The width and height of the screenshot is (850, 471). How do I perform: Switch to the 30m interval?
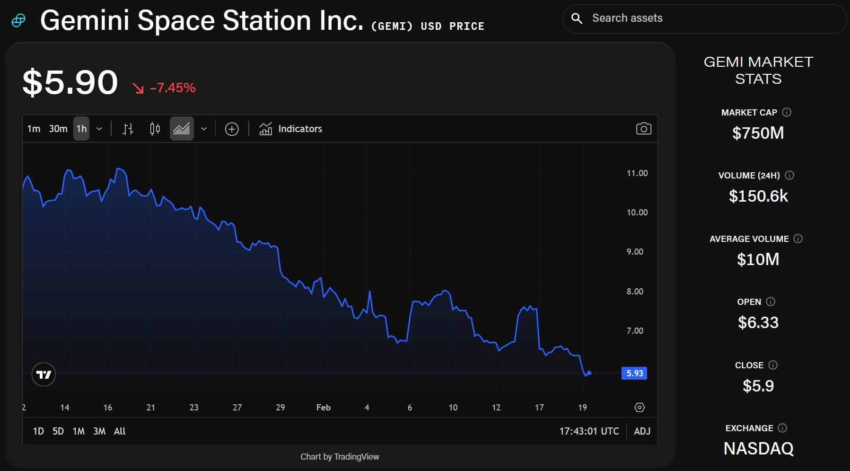pyautogui.click(x=58, y=129)
